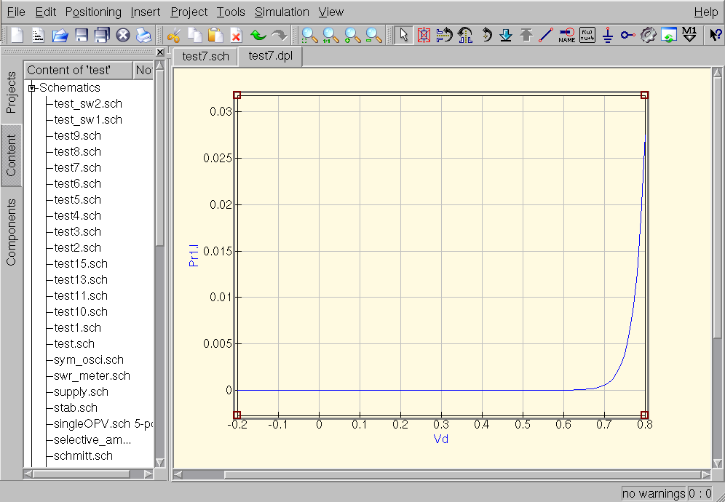Click the Set Marker on graph icon
This screenshot has height=502, width=725.
(690, 35)
